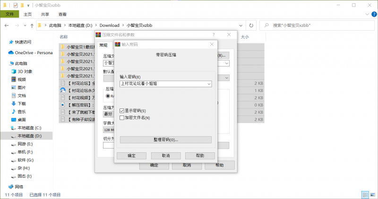Click the Downloads arrow icon in sidebar
The width and height of the screenshot is (378, 199).
point(14,103)
